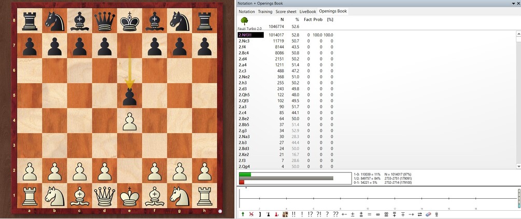The image size is (521, 219).
Task: Apply the single '!' good move symbol
Action: [x=302, y=214]
